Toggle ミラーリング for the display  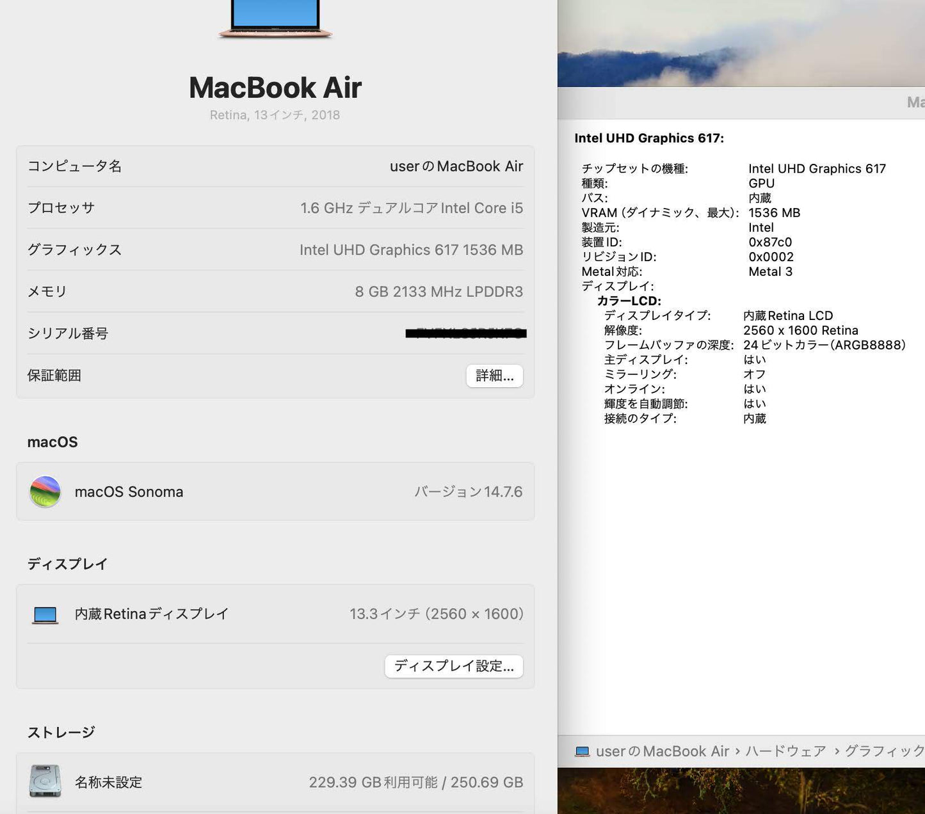[640, 374]
